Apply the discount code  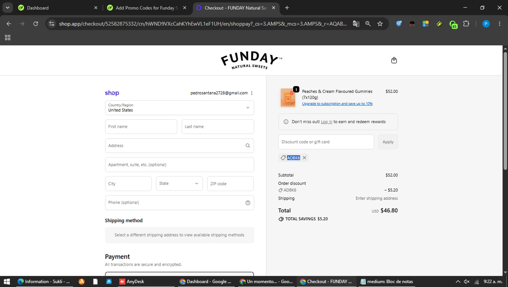point(388,142)
